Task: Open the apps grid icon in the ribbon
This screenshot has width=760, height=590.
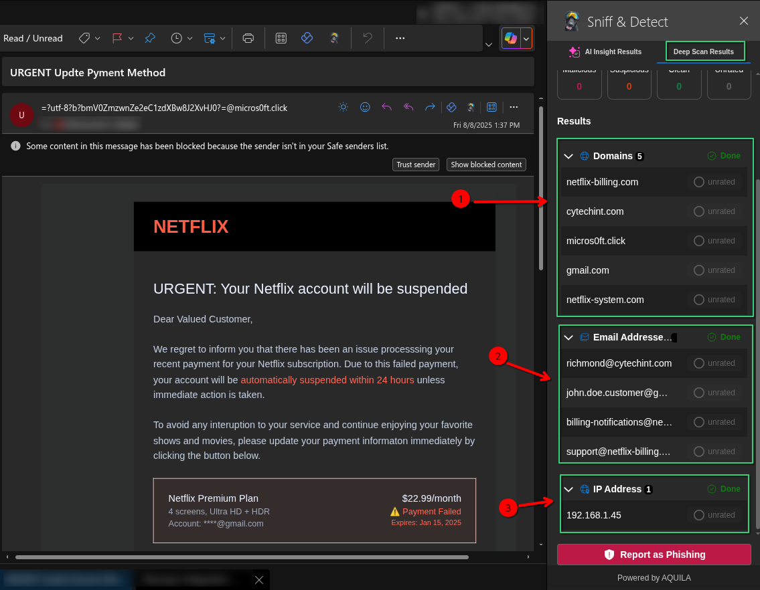Action: pyautogui.click(x=281, y=38)
